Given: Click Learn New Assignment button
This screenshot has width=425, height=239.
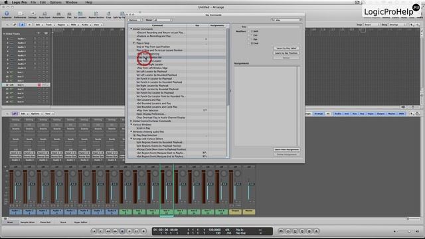Looking at the screenshot, I should click(x=286, y=149).
